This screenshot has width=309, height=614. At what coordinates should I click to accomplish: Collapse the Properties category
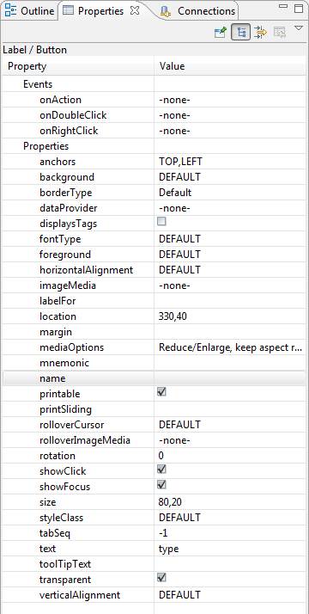point(46,146)
